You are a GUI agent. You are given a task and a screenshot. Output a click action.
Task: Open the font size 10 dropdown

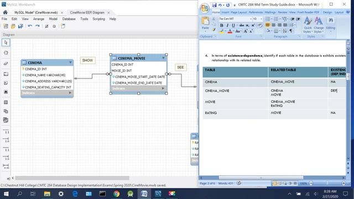coord(262,19)
